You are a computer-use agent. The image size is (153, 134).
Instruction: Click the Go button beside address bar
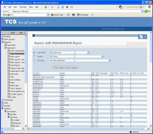pos(148,11)
